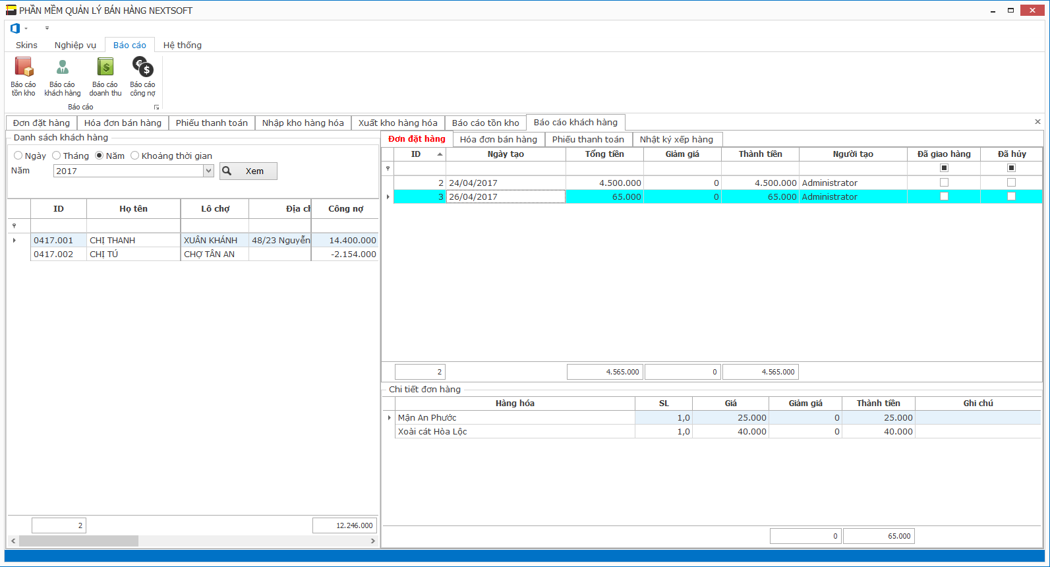Image resolution: width=1050 pixels, height=567 pixels.
Task: Select the Khoảng thời gian radio option
Action: [135, 156]
